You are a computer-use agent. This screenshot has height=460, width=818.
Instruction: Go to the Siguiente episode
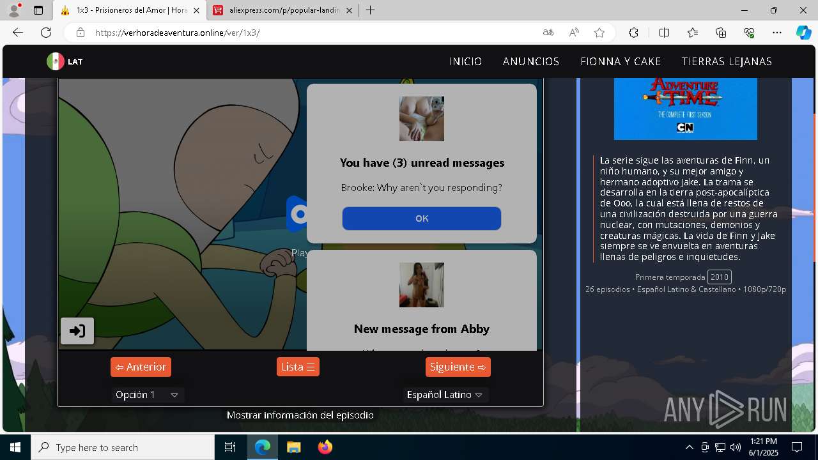pos(458,367)
